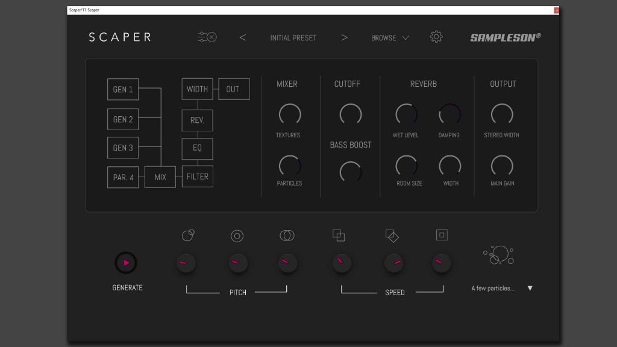
Task: Select the PAR. 4 block
Action: point(123,178)
